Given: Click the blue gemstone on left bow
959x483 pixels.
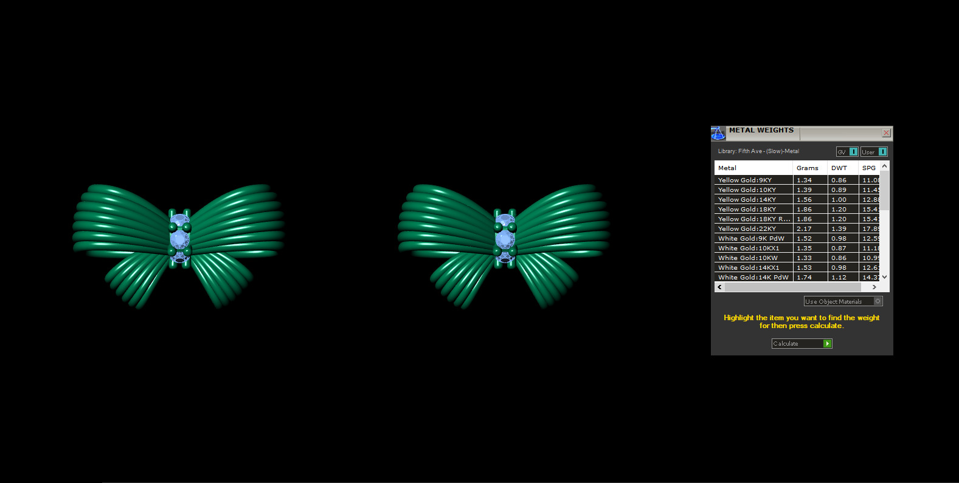Looking at the screenshot, I should tap(179, 240).
